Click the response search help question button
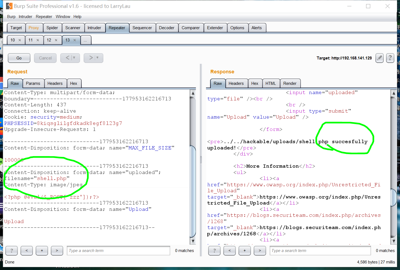Viewport: 400px width, 270px height. (x=214, y=250)
